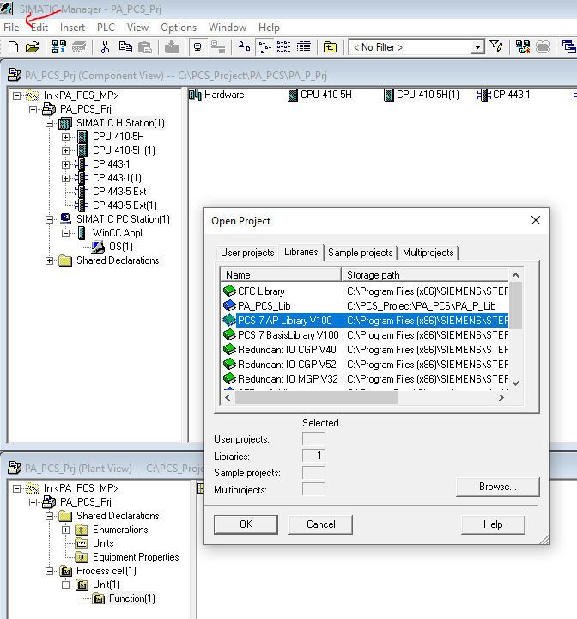Expand CP 443-1 tree node

(66, 164)
